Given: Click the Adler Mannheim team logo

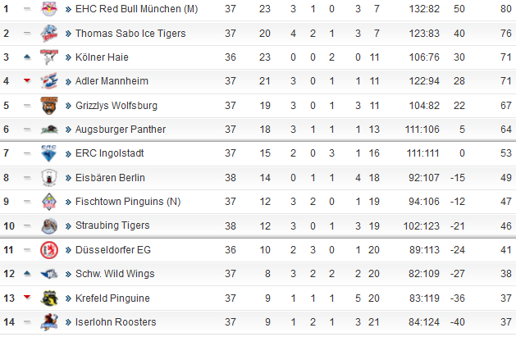Looking at the screenshot, I should coord(49,81).
